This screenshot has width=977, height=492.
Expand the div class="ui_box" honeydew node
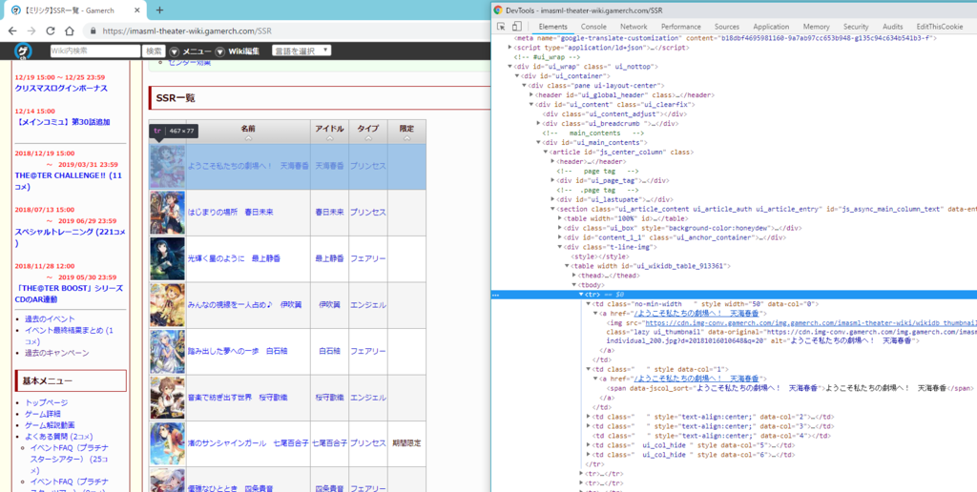click(x=559, y=228)
